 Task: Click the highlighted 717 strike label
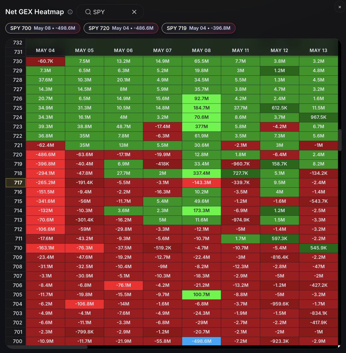(x=16, y=183)
